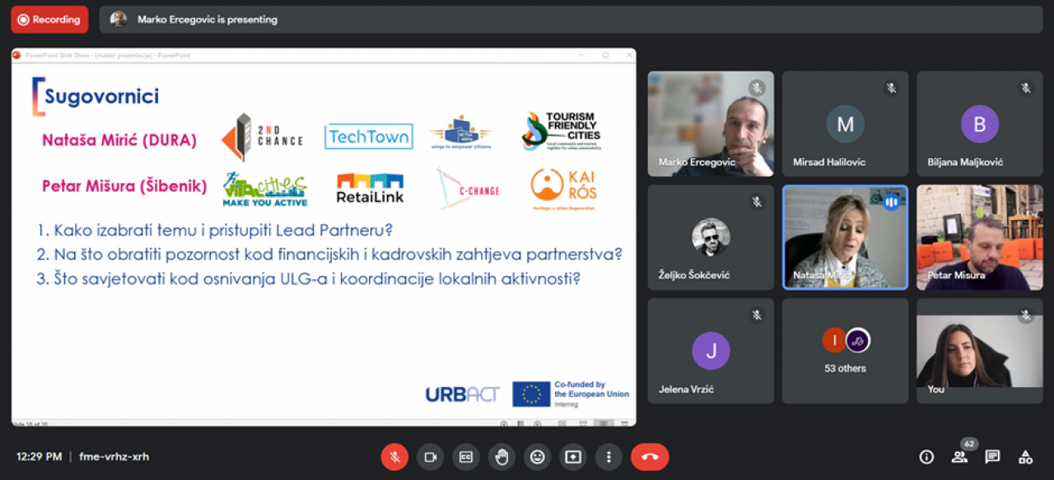Viewport: 1054px width, 480px height.
Task: Click the name 'Petar Mišura (Šibenik)'
Action: 124,187
